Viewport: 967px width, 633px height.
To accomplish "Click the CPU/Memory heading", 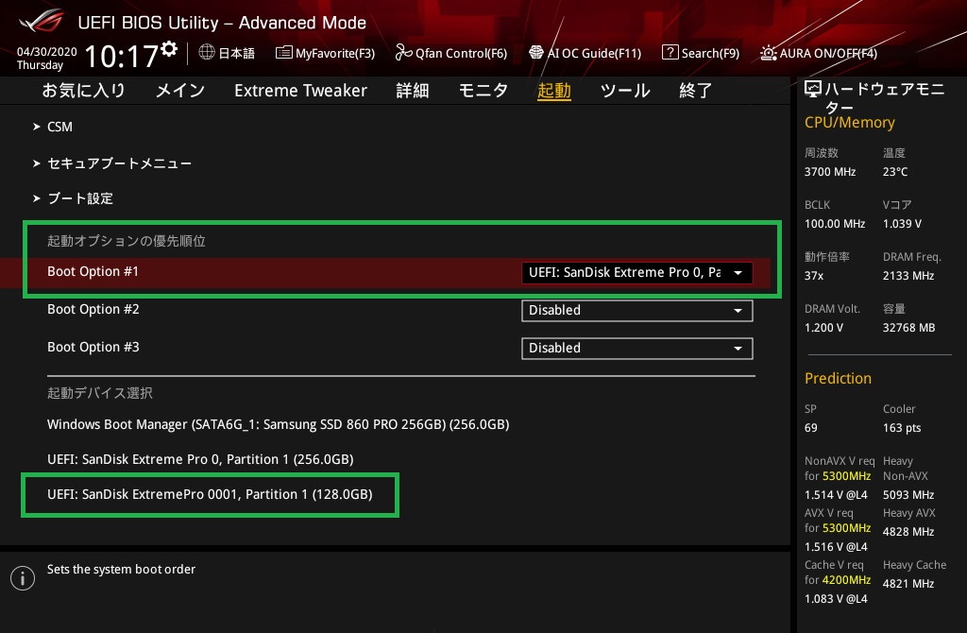I will (849, 122).
